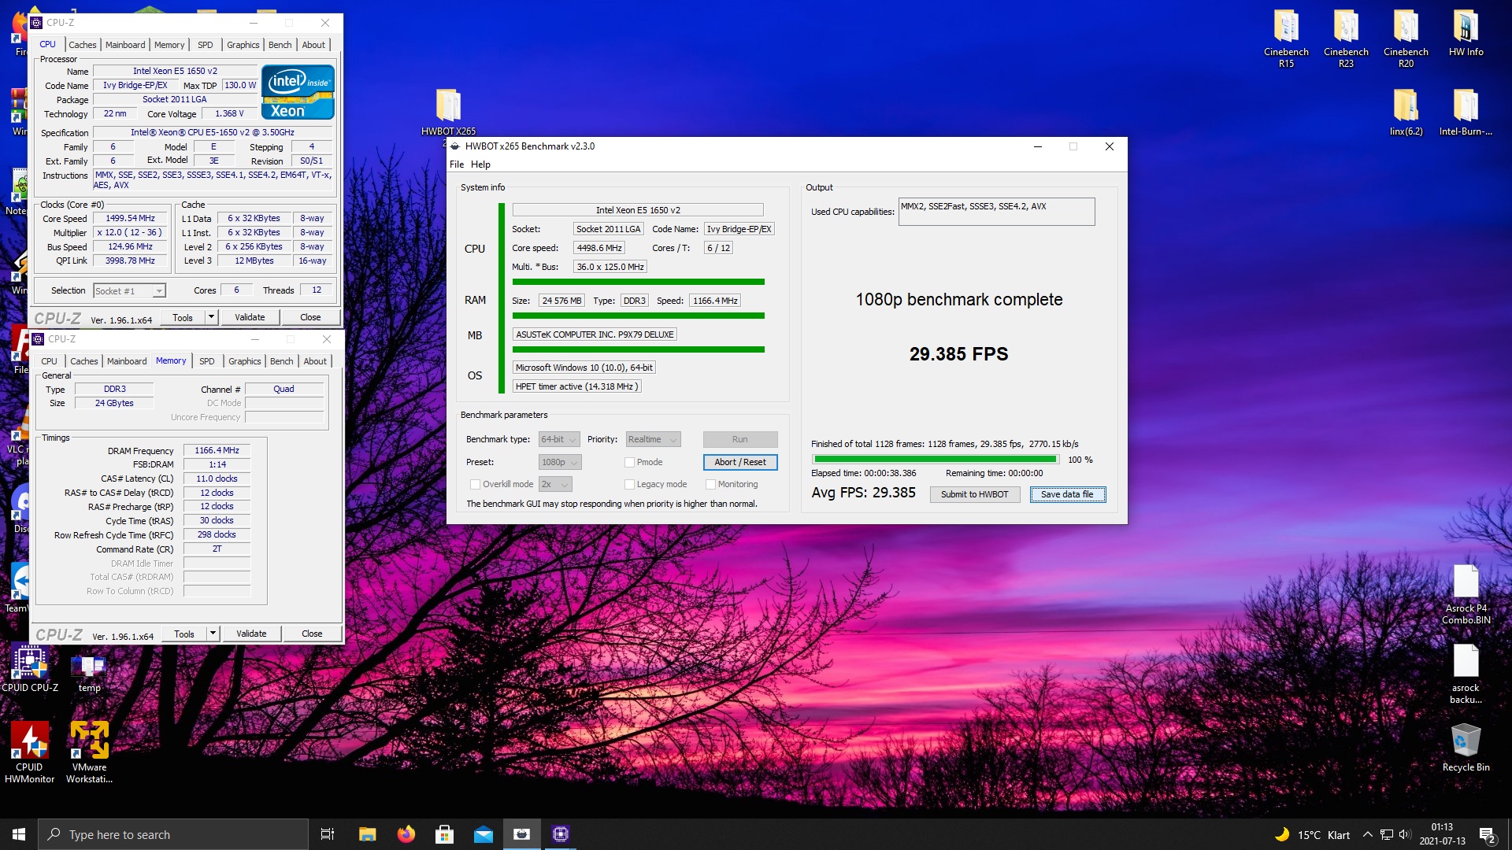Click Save data file button
The image size is (1512, 850).
(x=1067, y=494)
